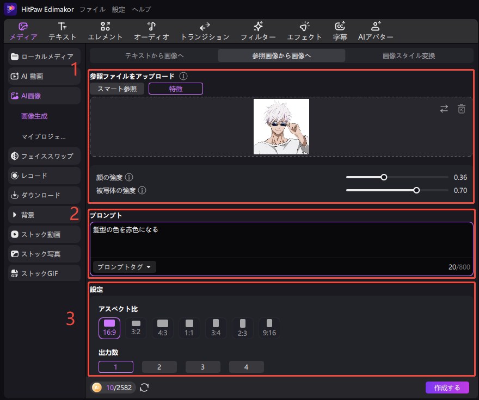Choose the 3:2 aspect ratio

point(136,328)
